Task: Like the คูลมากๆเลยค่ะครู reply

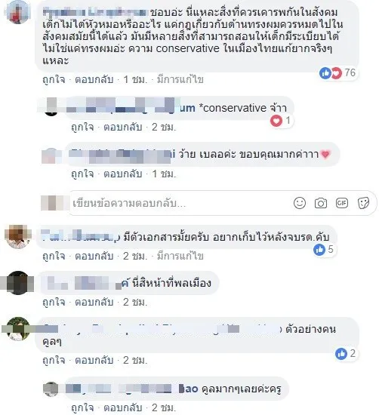Action: 82,408
